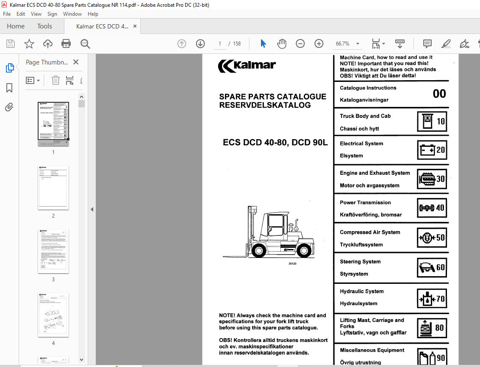The width and height of the screenshot is (480, 367).
Task: Select the Highlight text pen tool
Action: click(446, 44)
